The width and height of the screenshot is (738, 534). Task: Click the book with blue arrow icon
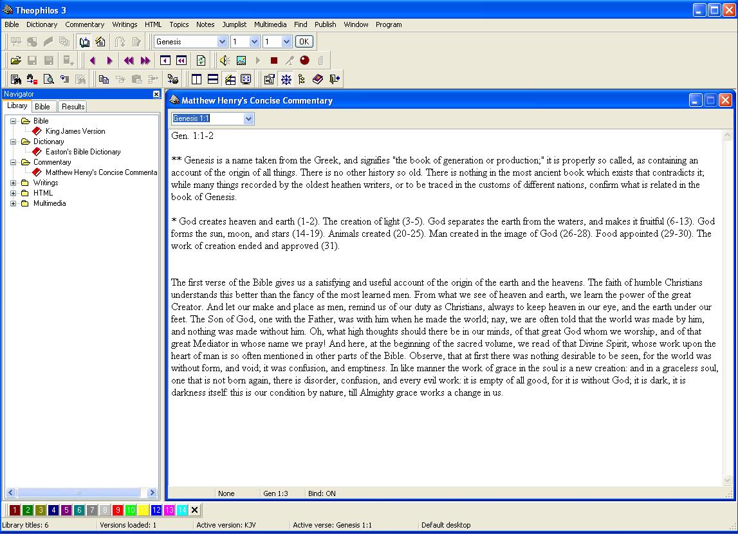84,42
